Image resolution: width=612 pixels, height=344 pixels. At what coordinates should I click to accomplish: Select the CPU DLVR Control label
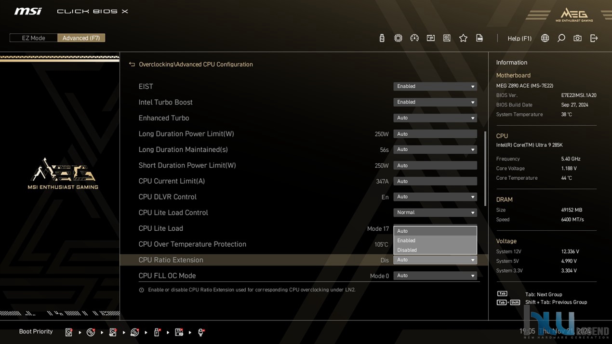click(167, 197)
